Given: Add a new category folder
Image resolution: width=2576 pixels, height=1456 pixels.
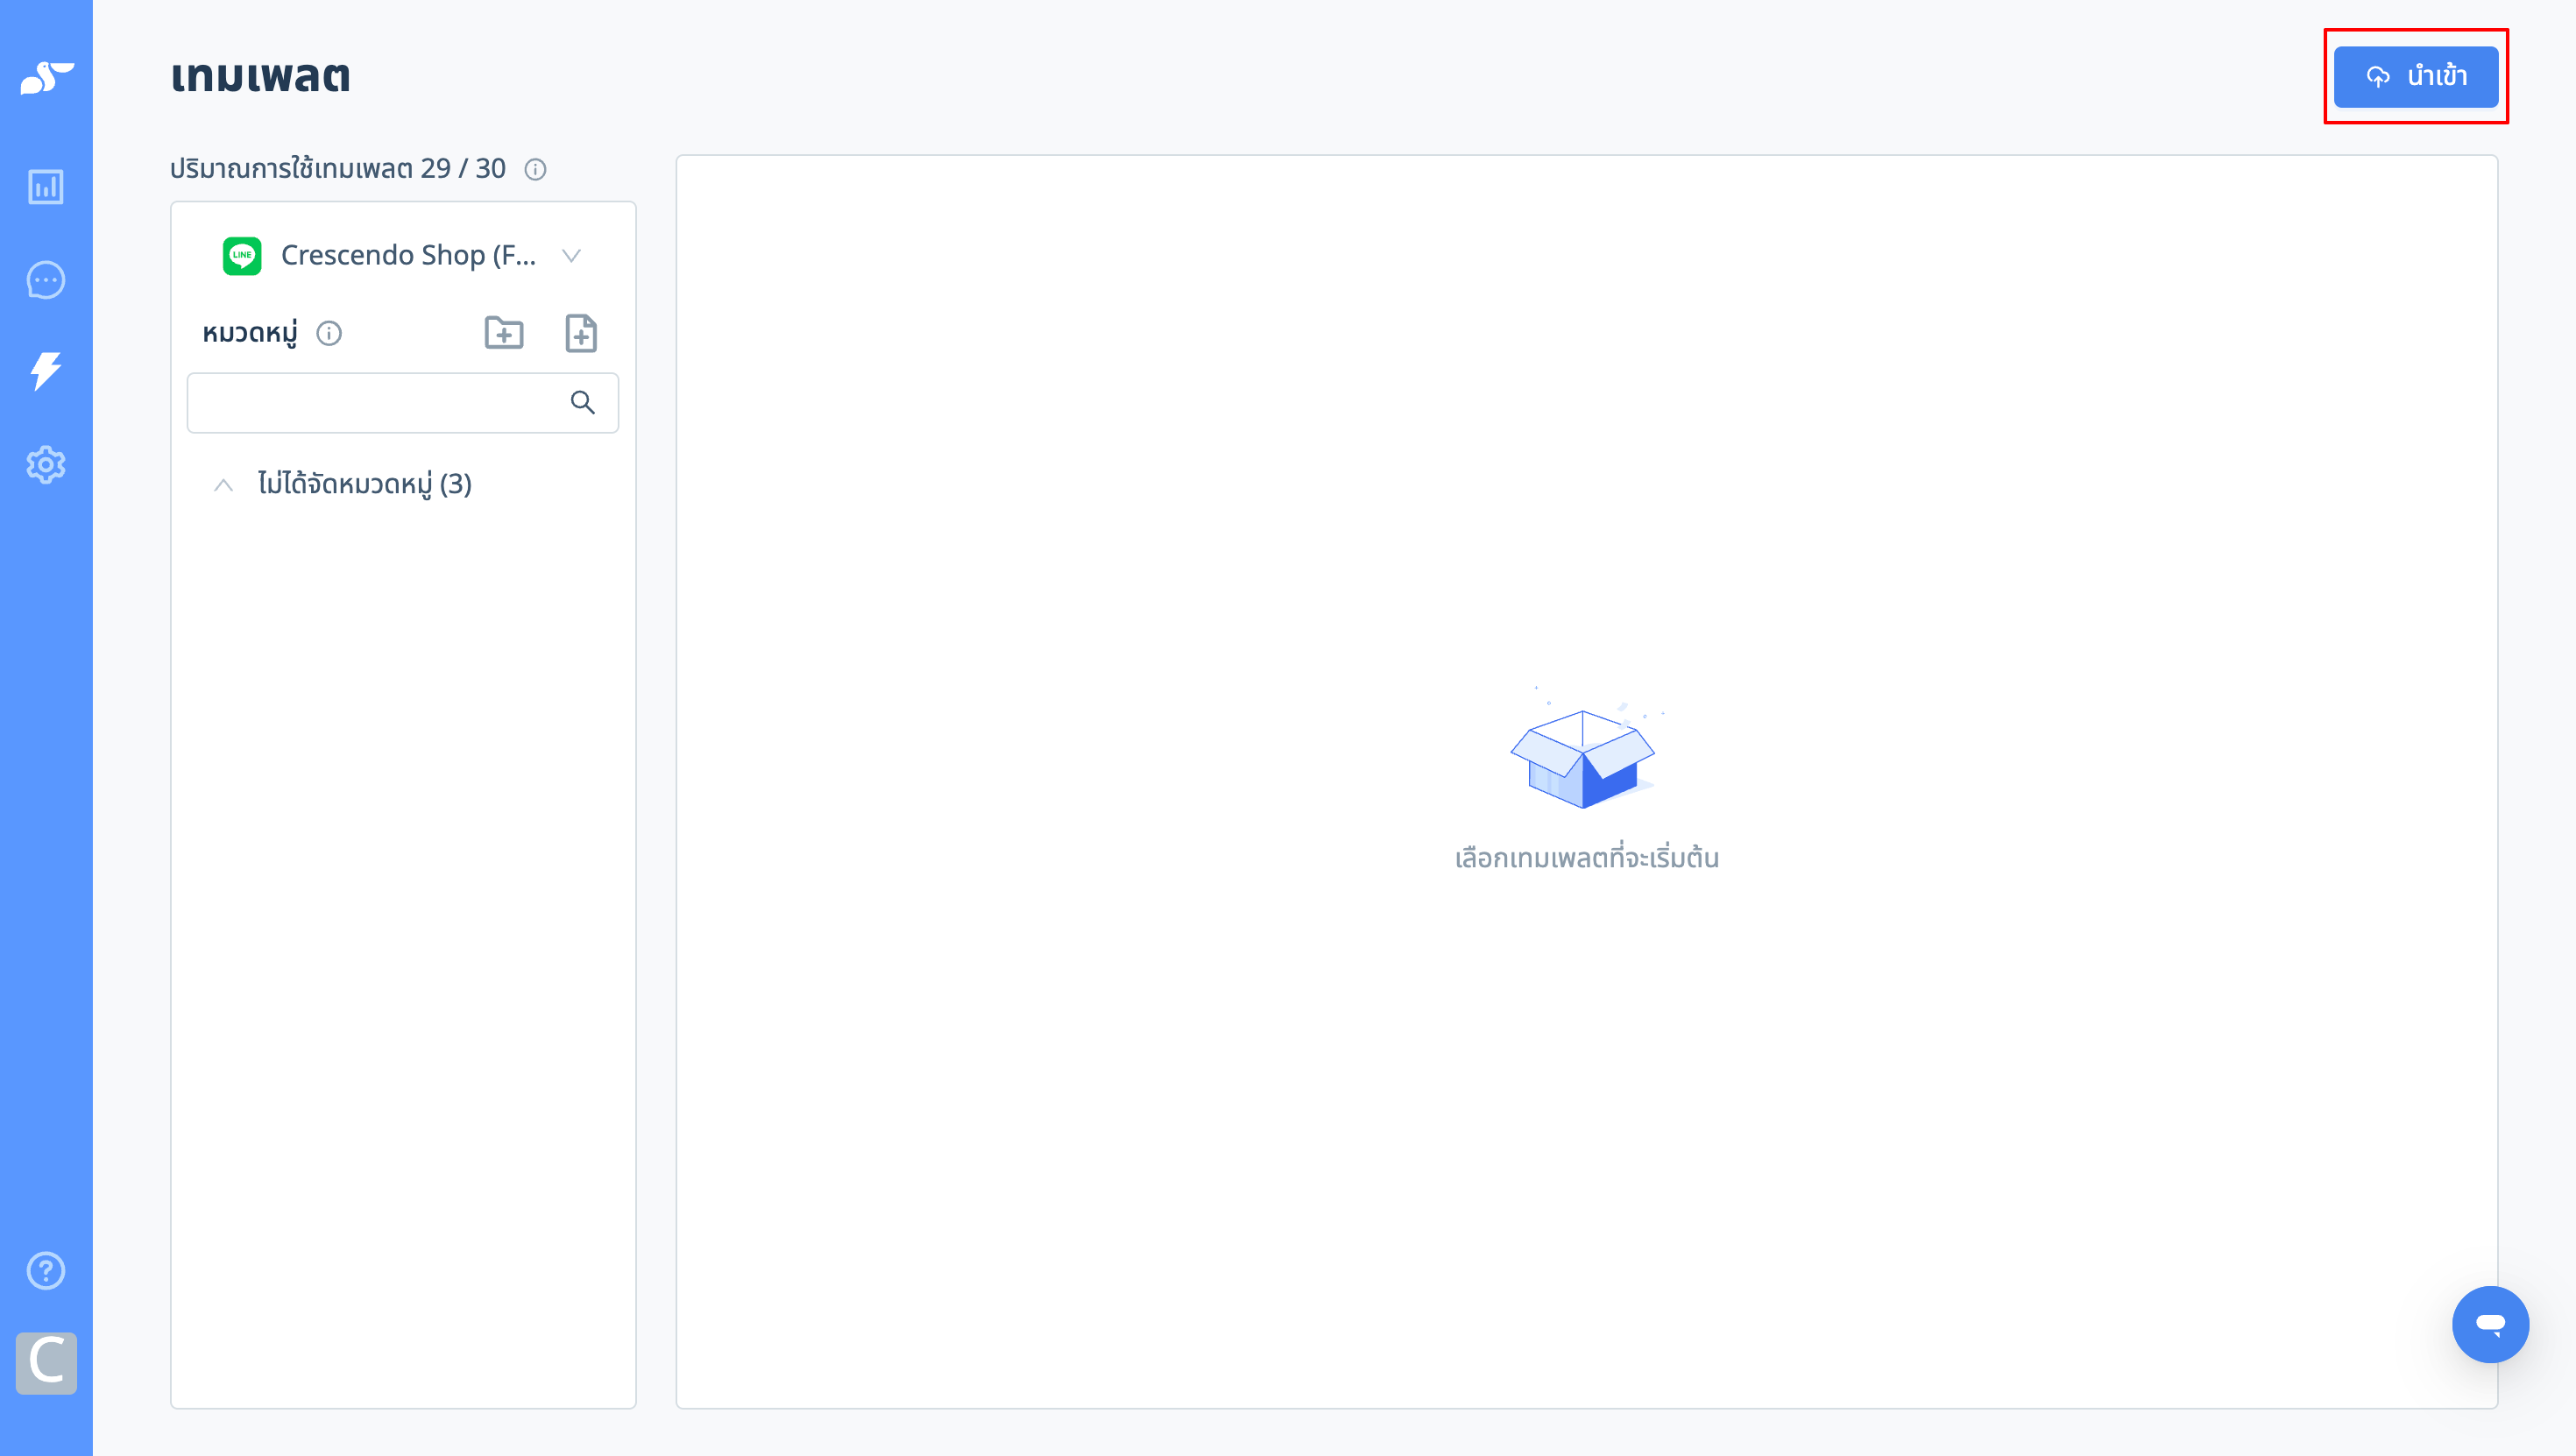Looking at the screenshot, I should coord(504,333).
